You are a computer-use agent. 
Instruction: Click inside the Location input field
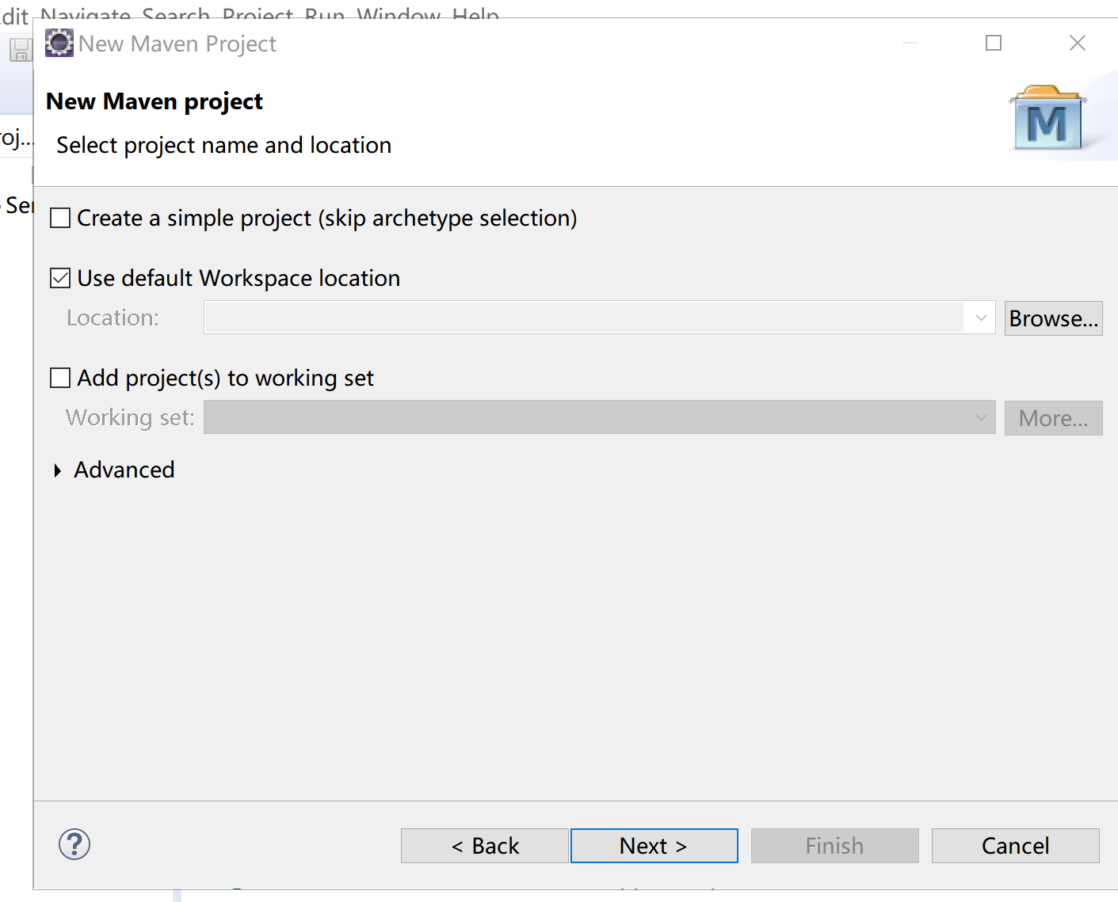[x=585, y=318]
